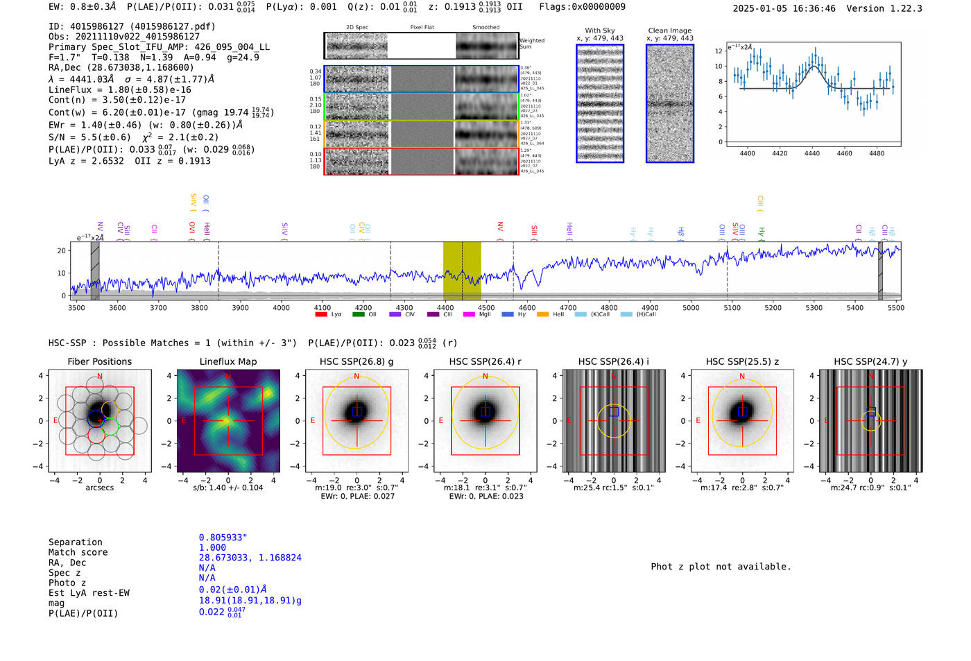Click the LyA z = 2.6532 value

pyautogui.click(x=86, y=161)
